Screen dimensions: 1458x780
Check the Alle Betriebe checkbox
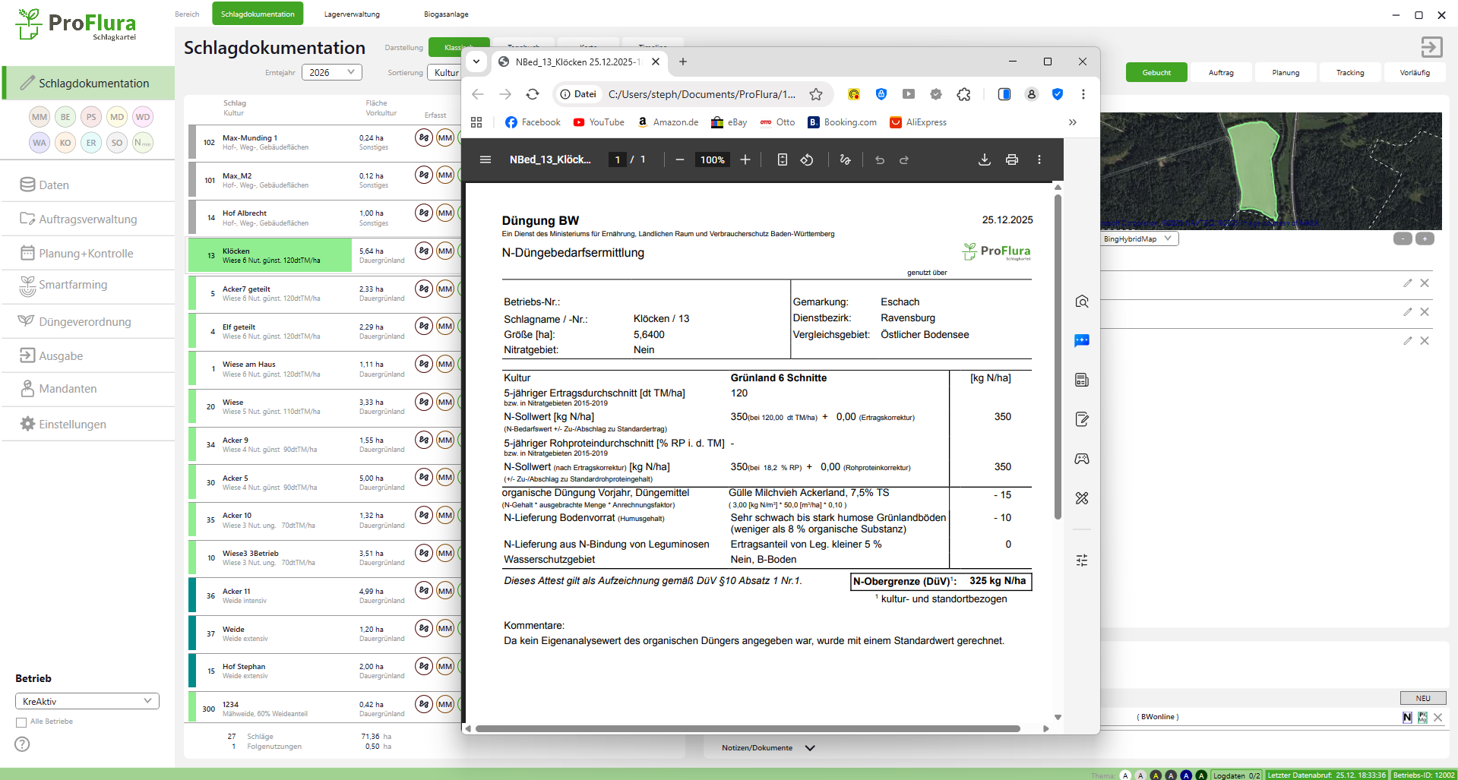21,722
